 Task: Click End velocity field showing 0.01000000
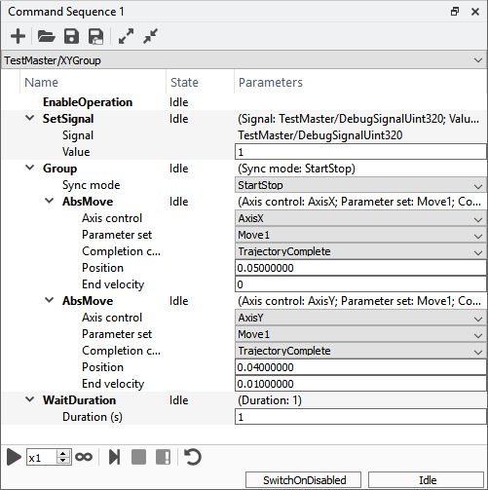360,384
